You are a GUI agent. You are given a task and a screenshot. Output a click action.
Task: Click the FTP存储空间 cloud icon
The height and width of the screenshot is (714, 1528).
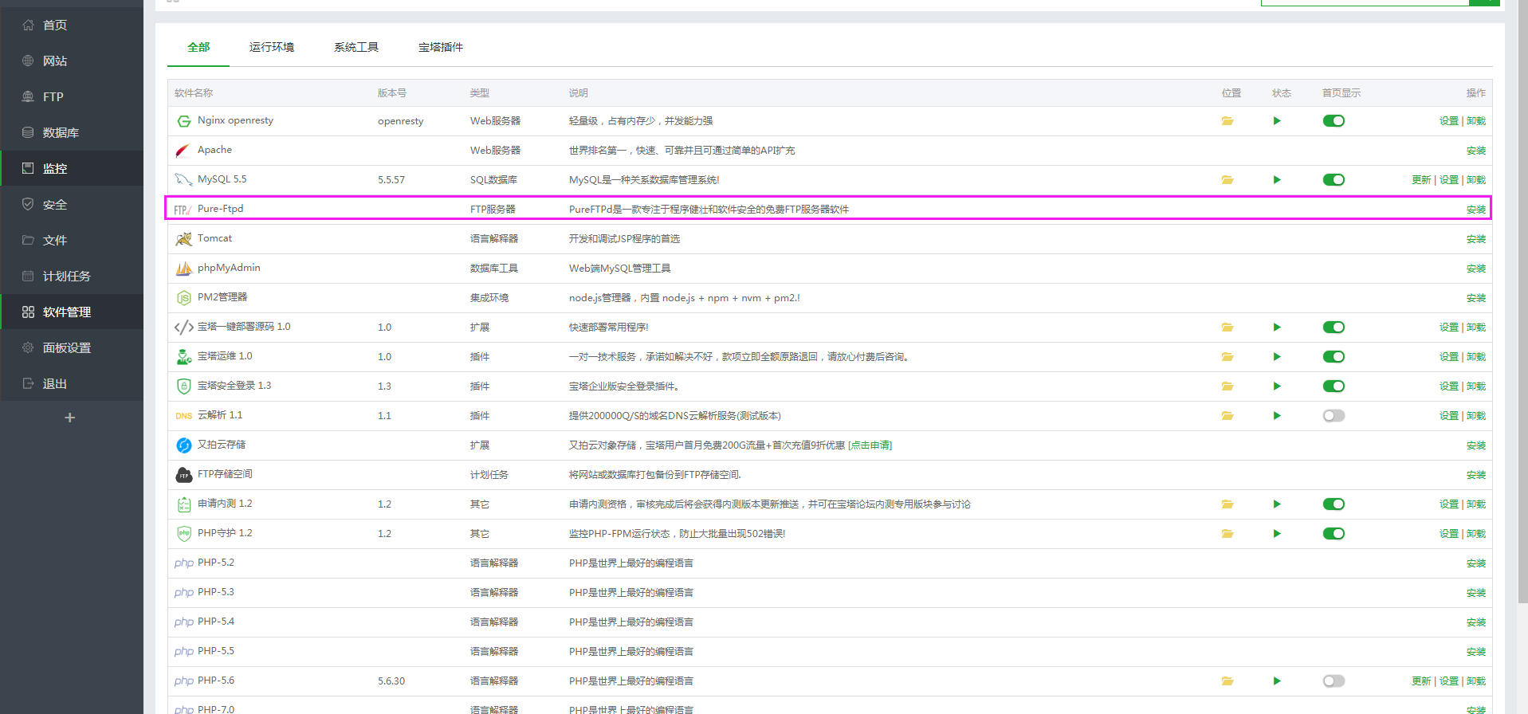coord(183,475)
